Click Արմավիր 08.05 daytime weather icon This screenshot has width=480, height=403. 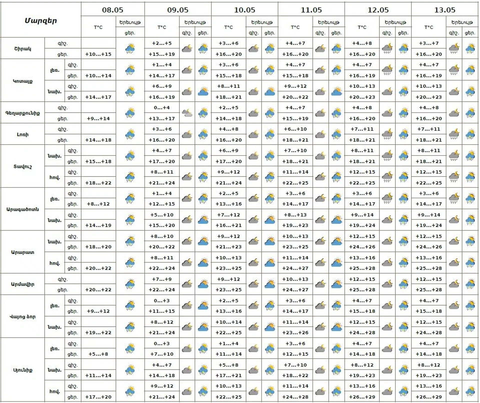coord(130,284)
